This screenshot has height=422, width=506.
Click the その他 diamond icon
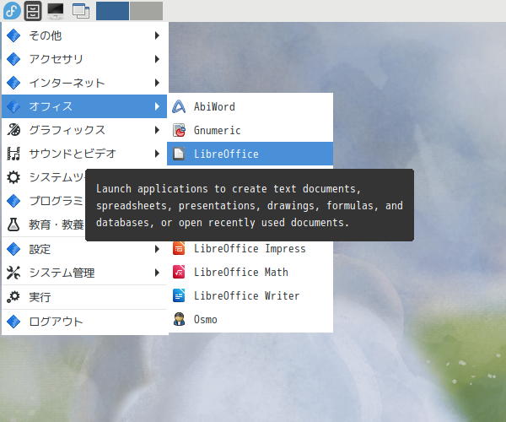coord(13,35)
